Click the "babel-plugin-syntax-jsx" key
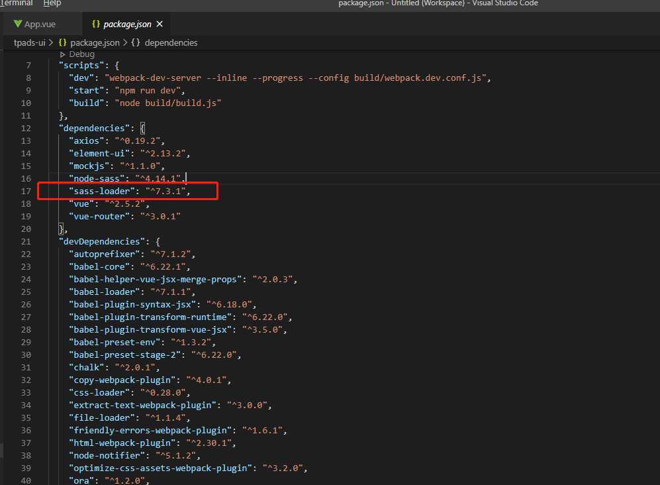The height and width of the screenshot is (485, 660). [132, 305]
